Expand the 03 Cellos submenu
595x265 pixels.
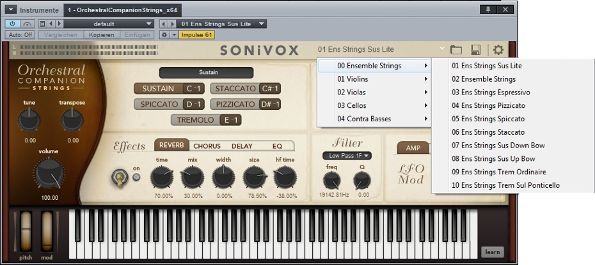[x=374, y=105]
